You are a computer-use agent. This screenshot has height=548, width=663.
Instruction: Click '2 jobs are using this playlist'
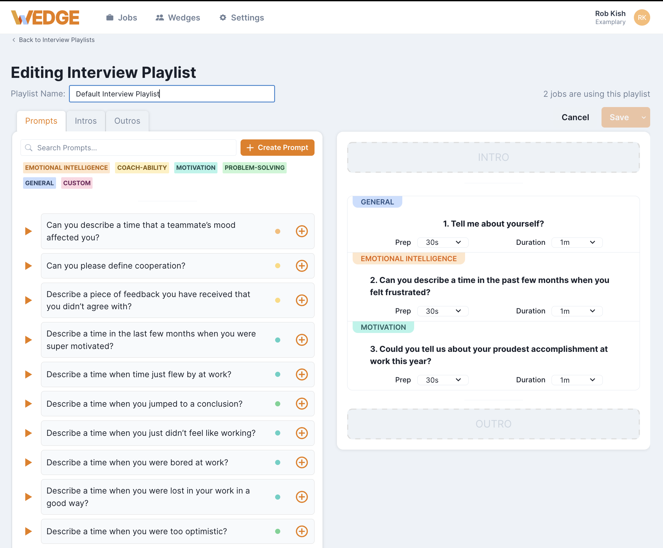pos(597,94)
